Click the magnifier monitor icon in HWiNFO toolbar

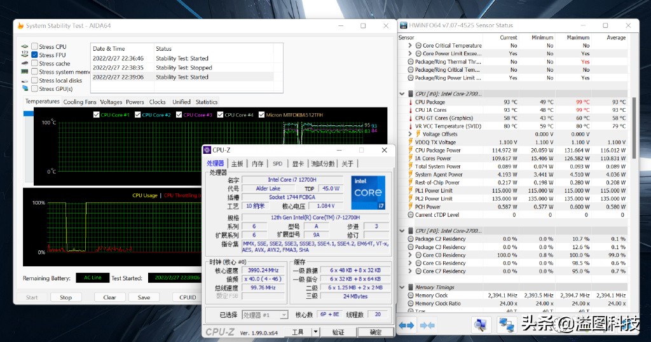(x=480, y=325)
